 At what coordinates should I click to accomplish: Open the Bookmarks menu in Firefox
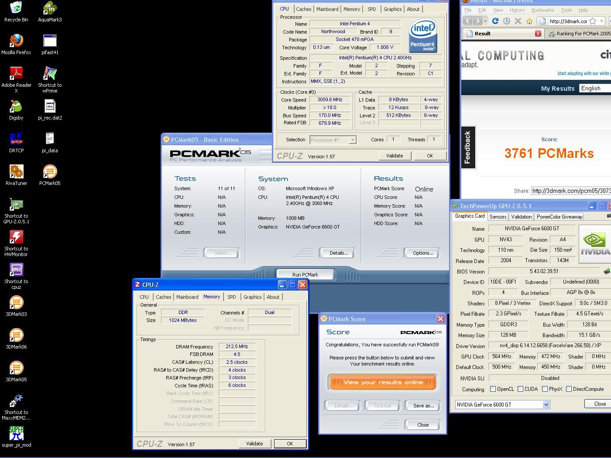point(542,10)
